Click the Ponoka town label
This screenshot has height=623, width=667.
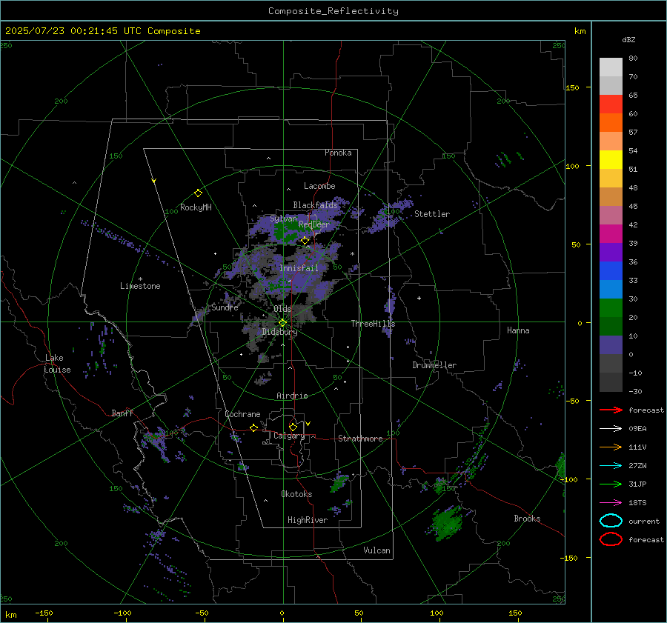coord(338,153)
